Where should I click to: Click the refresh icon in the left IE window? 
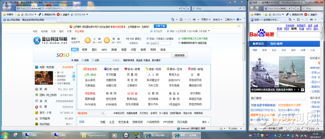pyautogui.click(x=184, y=8)
